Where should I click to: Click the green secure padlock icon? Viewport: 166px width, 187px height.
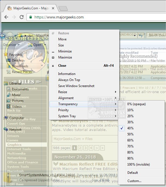point(31,17)
